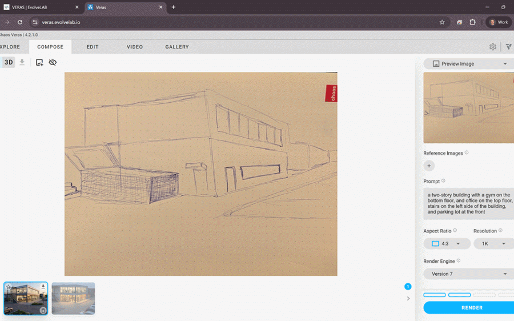Go forward in browser history
514x321 pixels.
coord(7,22)
